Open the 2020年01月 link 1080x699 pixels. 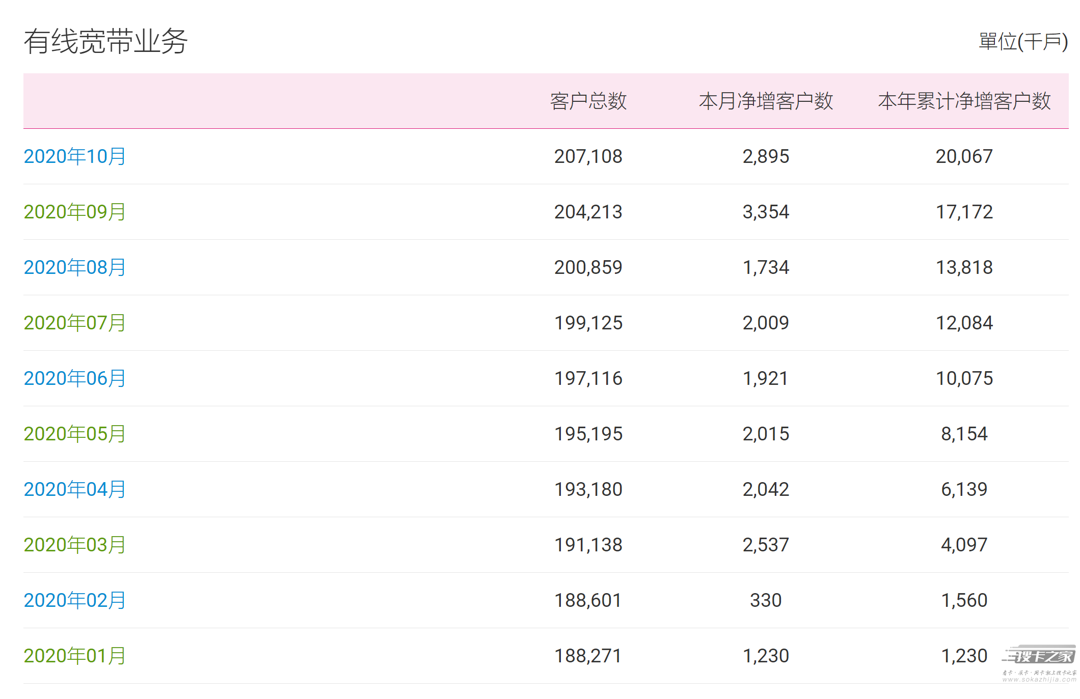coord(74,656)
